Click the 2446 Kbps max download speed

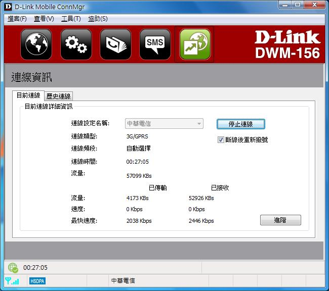pos(201,221)
